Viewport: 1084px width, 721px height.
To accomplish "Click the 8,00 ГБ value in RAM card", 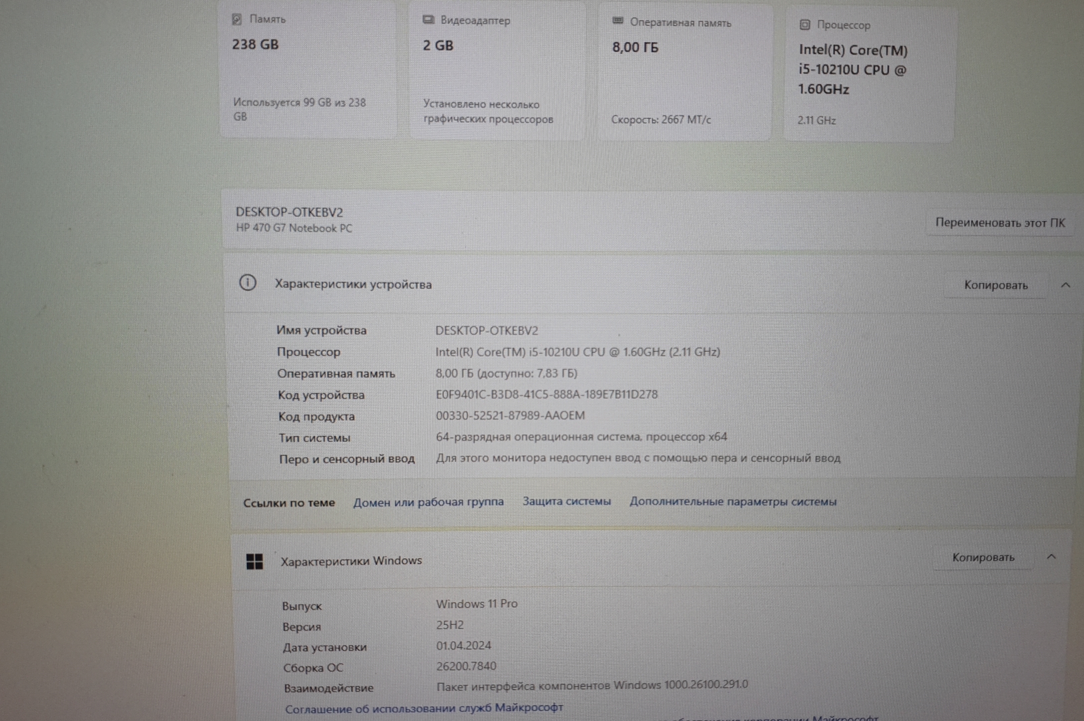I will pyautogui.click(x=635, y=47).
